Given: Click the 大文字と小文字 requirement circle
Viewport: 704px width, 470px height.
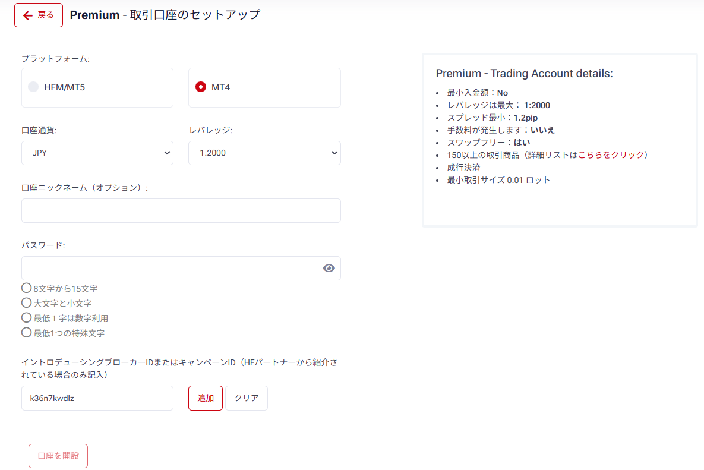Looking at the screenshot, I should click(27, 302).
